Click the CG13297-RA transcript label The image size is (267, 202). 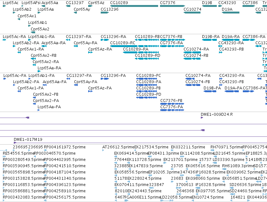78,37
